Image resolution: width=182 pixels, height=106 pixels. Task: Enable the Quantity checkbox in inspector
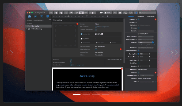click(x=138, y=66)
